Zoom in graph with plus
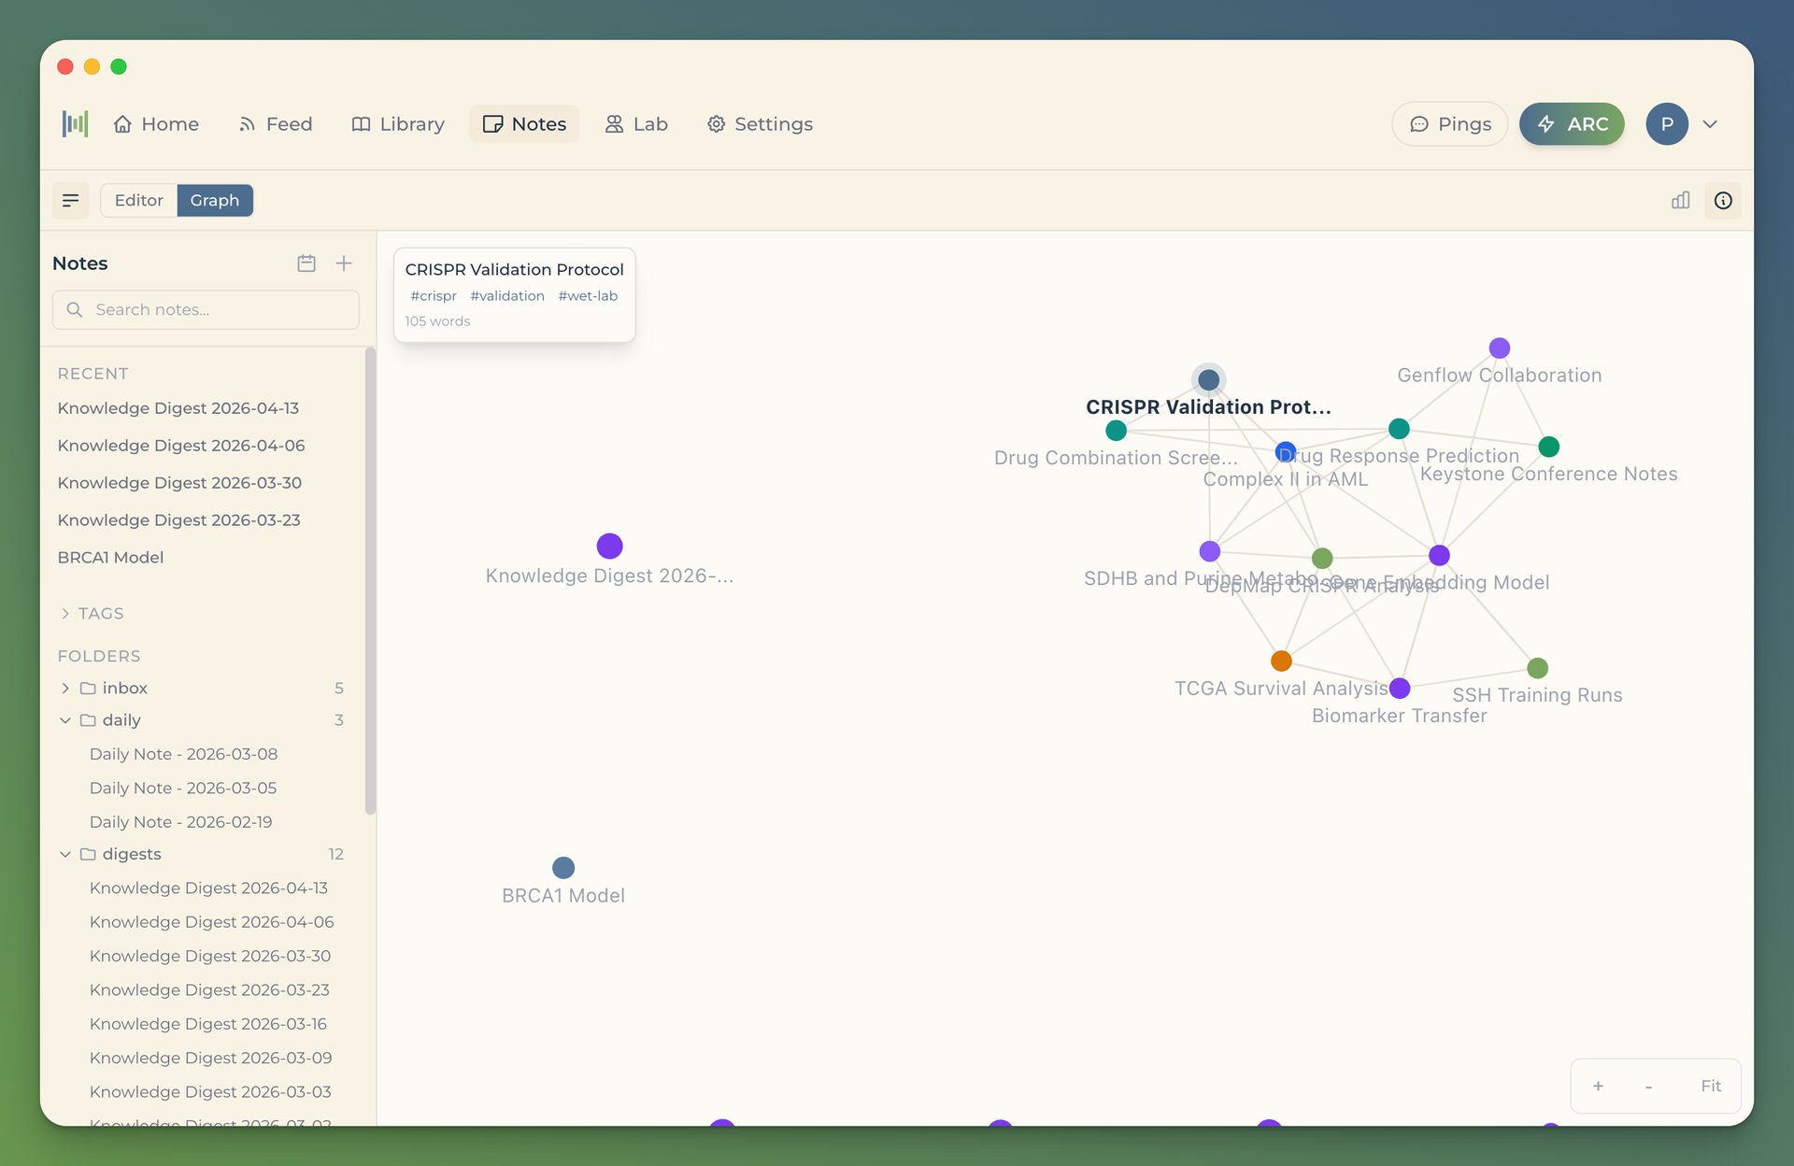Viewport: 1794px width, 1166px height. pyautogui.click(x=1598, y=1086)
